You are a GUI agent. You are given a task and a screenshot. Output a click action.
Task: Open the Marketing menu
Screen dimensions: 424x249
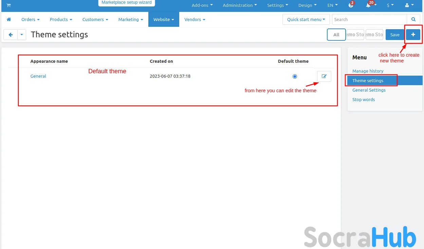pyautogui.click(x=131, y=19)
